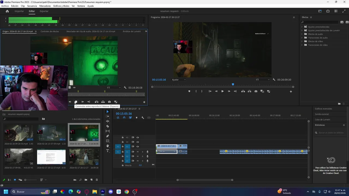Image resolution: width=349 pixels, height=196 pixels.
Task: Step back one frame in Program monitor
Action: pos(216,91)
